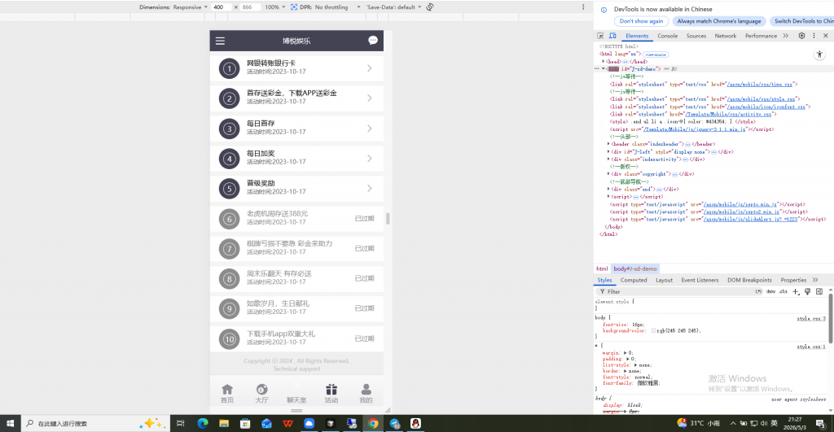Tap the 首页 home icon in bottom navigation
The width and height of the screenshot is (834, 432).
coord(227,390)
